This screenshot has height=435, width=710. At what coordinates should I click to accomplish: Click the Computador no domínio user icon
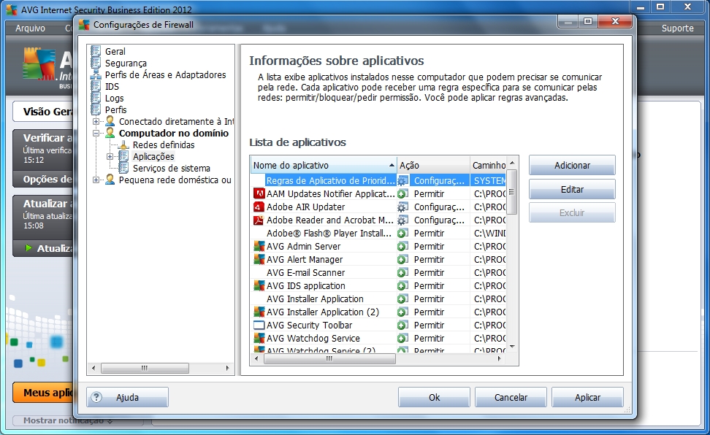[x=110, y=133]
